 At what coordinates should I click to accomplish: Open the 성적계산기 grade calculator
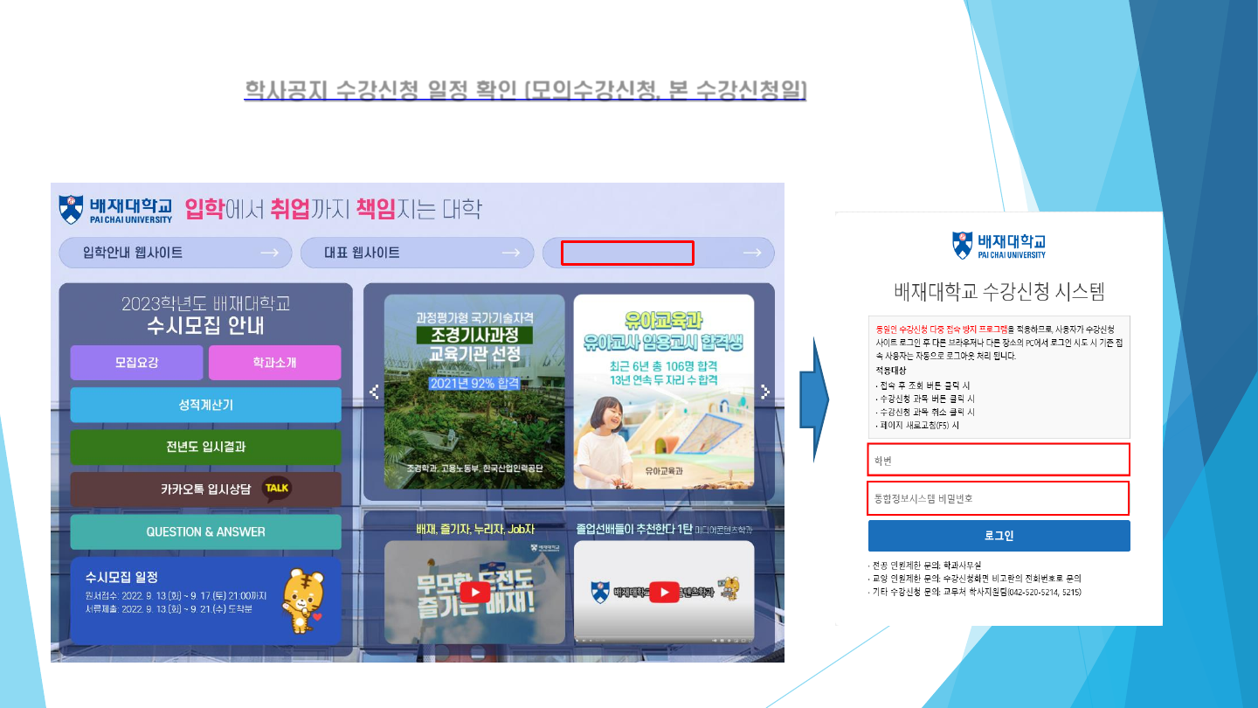[x=206, y=405]
